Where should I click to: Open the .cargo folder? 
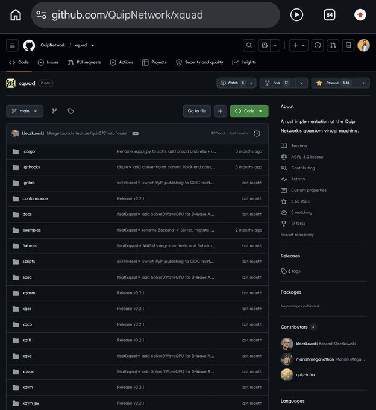(x=29, y=151)
